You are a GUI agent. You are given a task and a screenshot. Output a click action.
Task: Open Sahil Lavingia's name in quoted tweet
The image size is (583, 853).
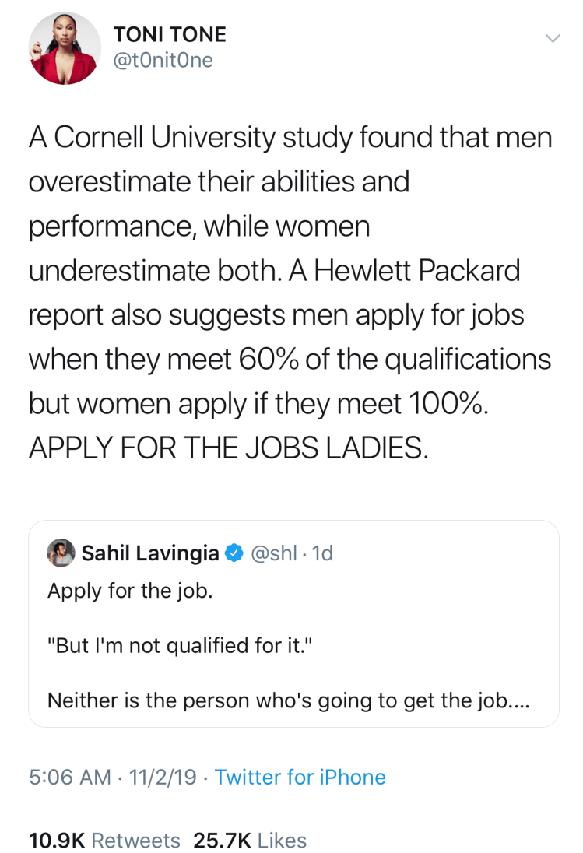click(150, 553)
